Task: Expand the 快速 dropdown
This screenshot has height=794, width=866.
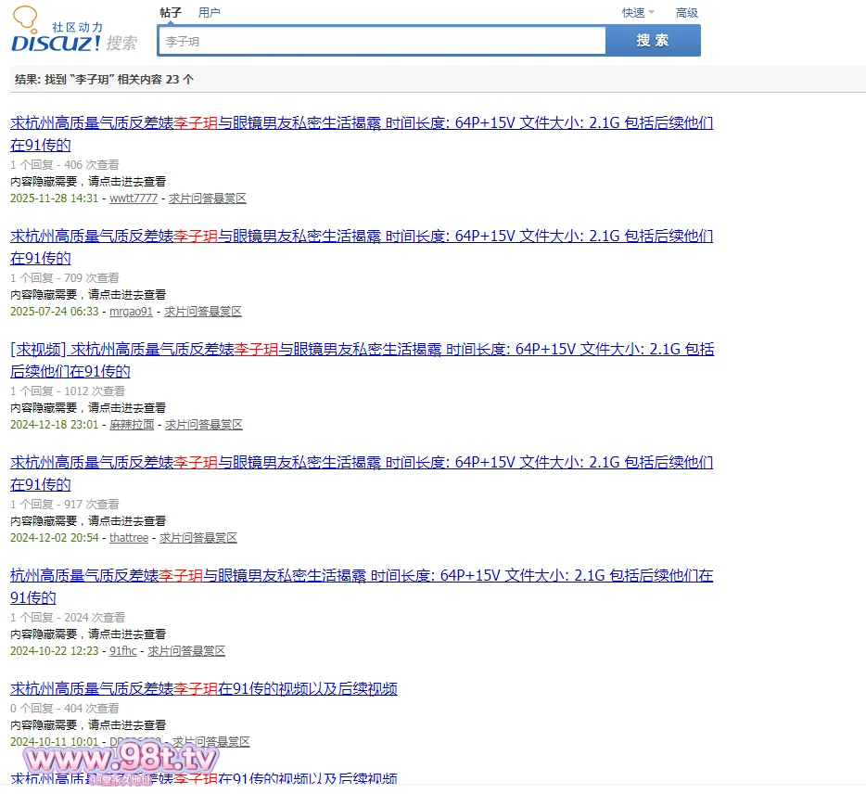Action: pyautogui.click(x=637, y=13)
